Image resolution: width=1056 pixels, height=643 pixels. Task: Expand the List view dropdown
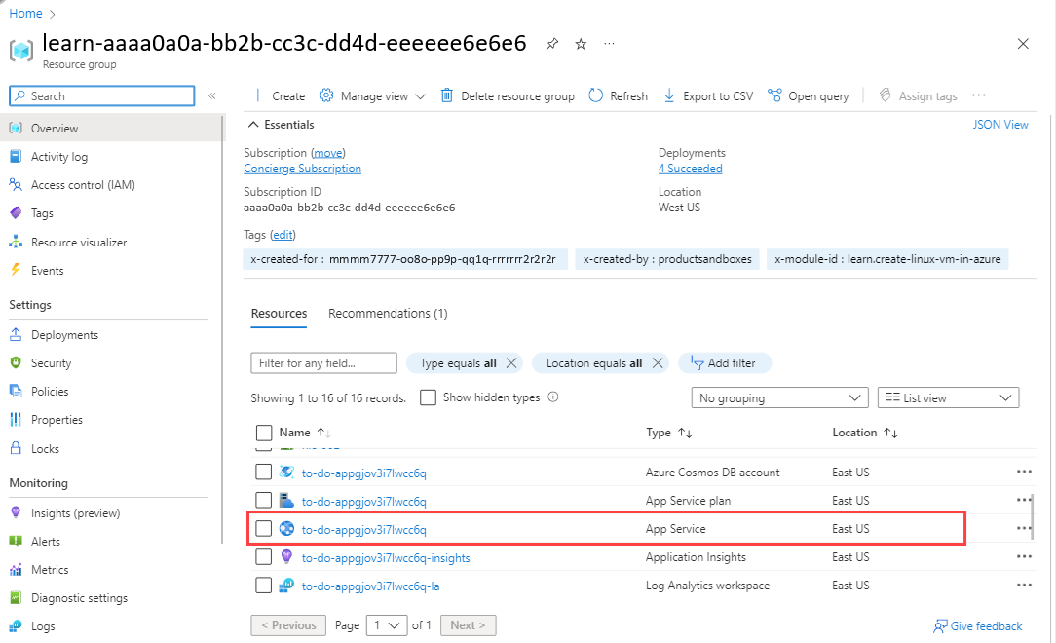click(x=948, y=397)
